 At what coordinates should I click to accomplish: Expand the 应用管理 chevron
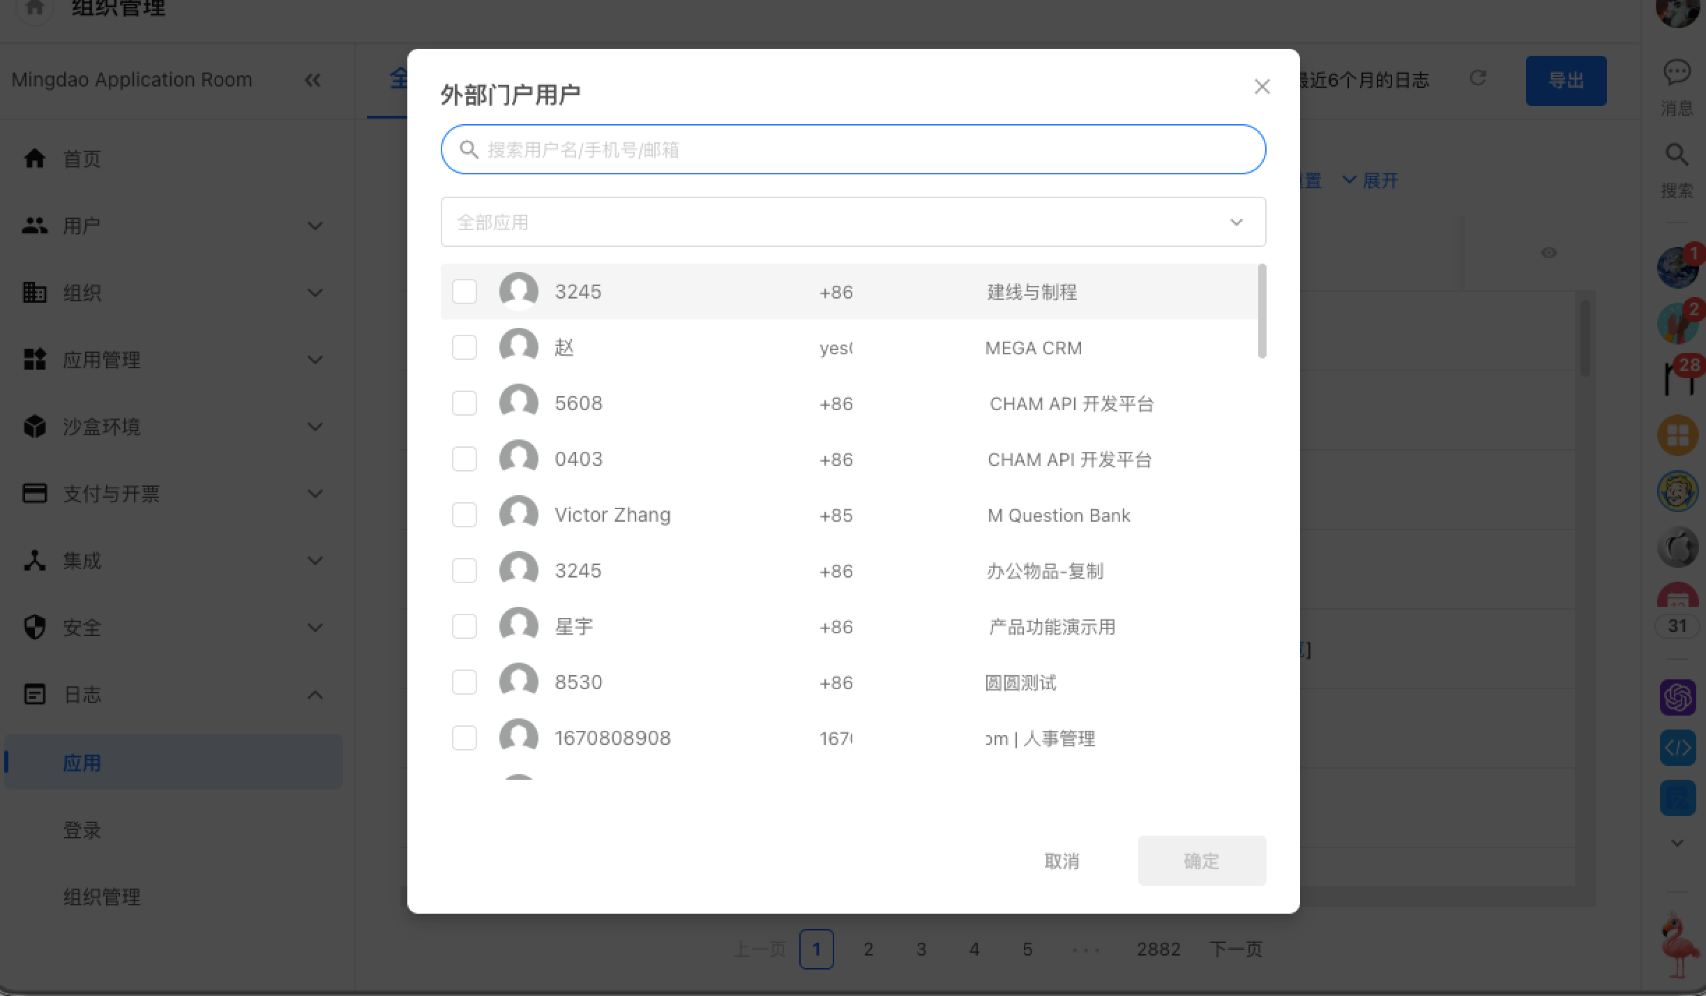315,360
